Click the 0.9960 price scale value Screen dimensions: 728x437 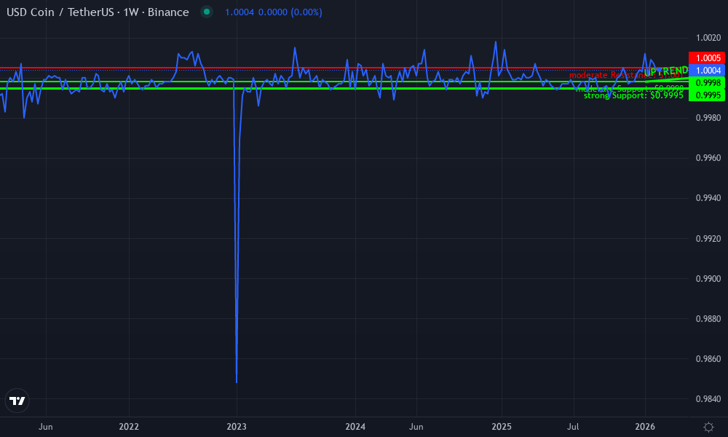pyautogui.click(x=708, y=158)
